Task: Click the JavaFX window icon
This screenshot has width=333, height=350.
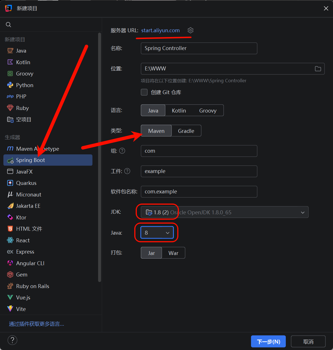Action: point(10,172)
